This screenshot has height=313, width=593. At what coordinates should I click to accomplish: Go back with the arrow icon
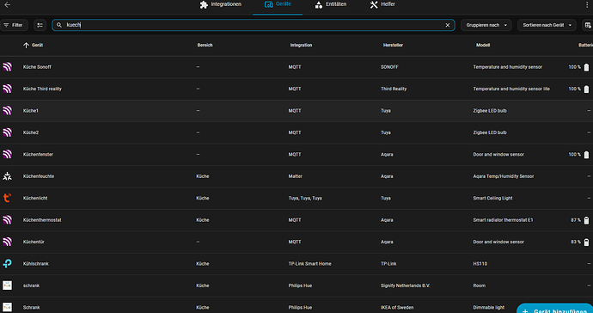click(7, 5)
